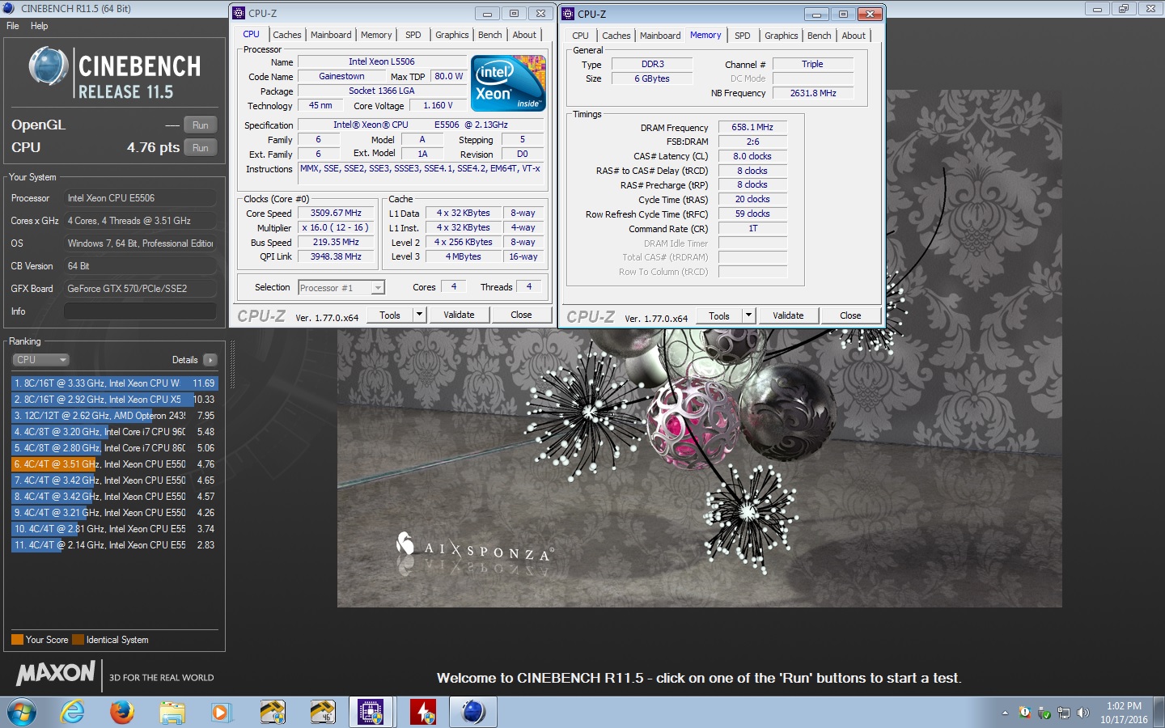Open About tab in left CPU-Z

tap(524, 35)
